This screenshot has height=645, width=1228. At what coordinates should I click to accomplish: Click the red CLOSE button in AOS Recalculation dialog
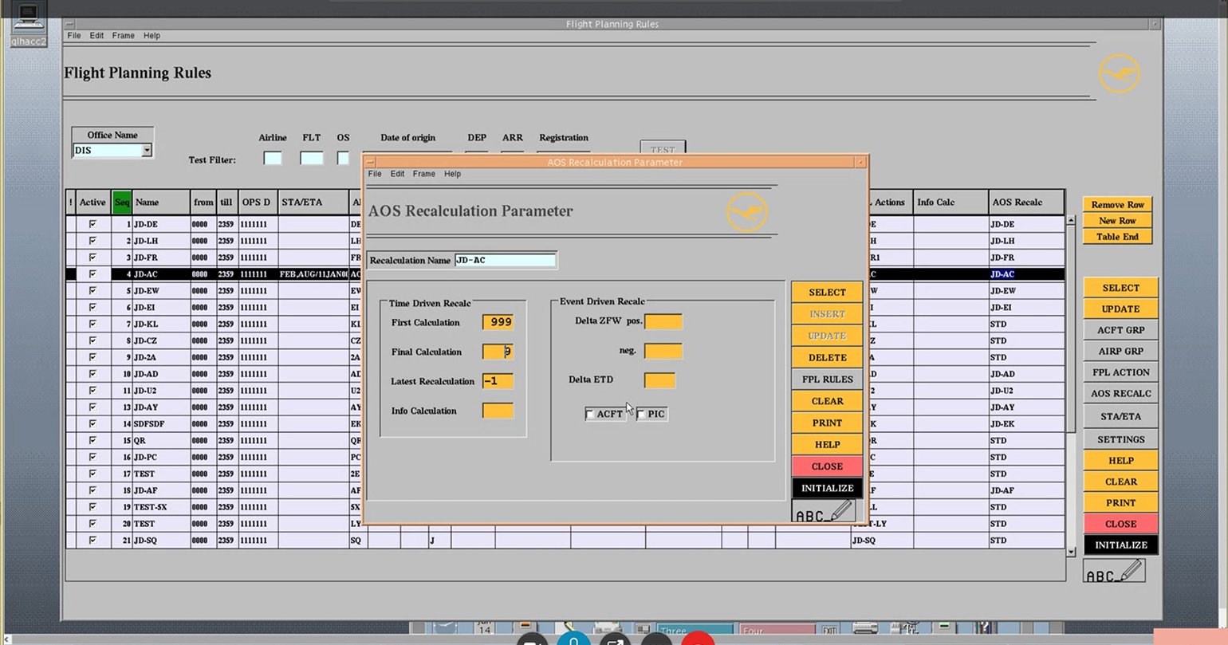pos(827,466)
